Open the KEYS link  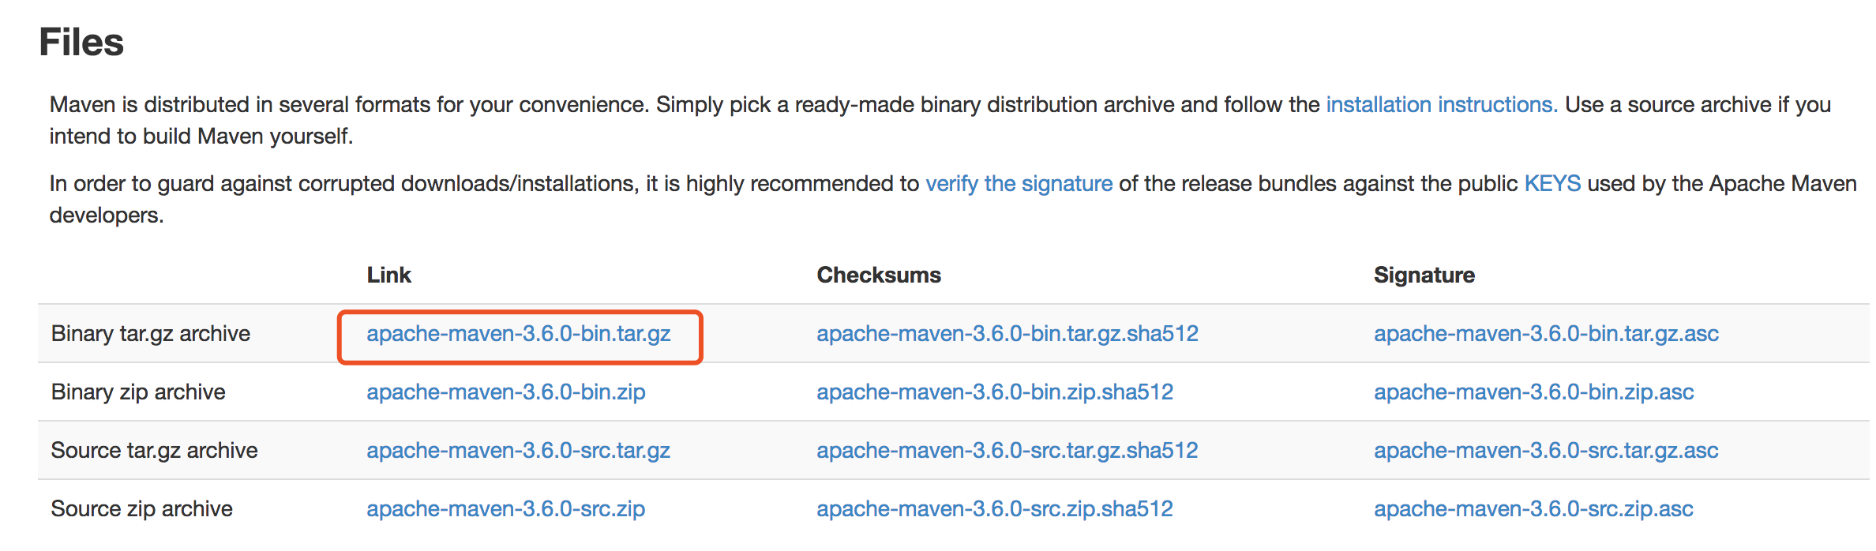[1552, 184]
